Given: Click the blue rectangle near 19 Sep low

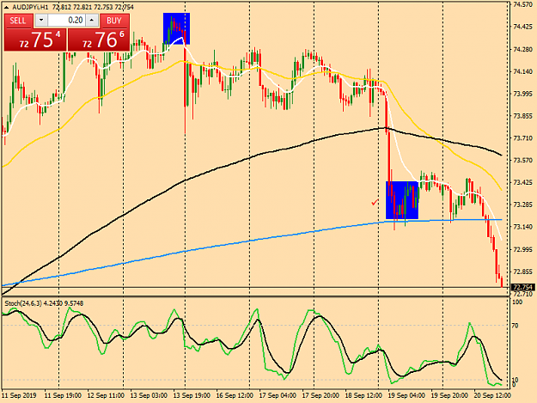Looking at the screenshot, I should pos(402,200).
